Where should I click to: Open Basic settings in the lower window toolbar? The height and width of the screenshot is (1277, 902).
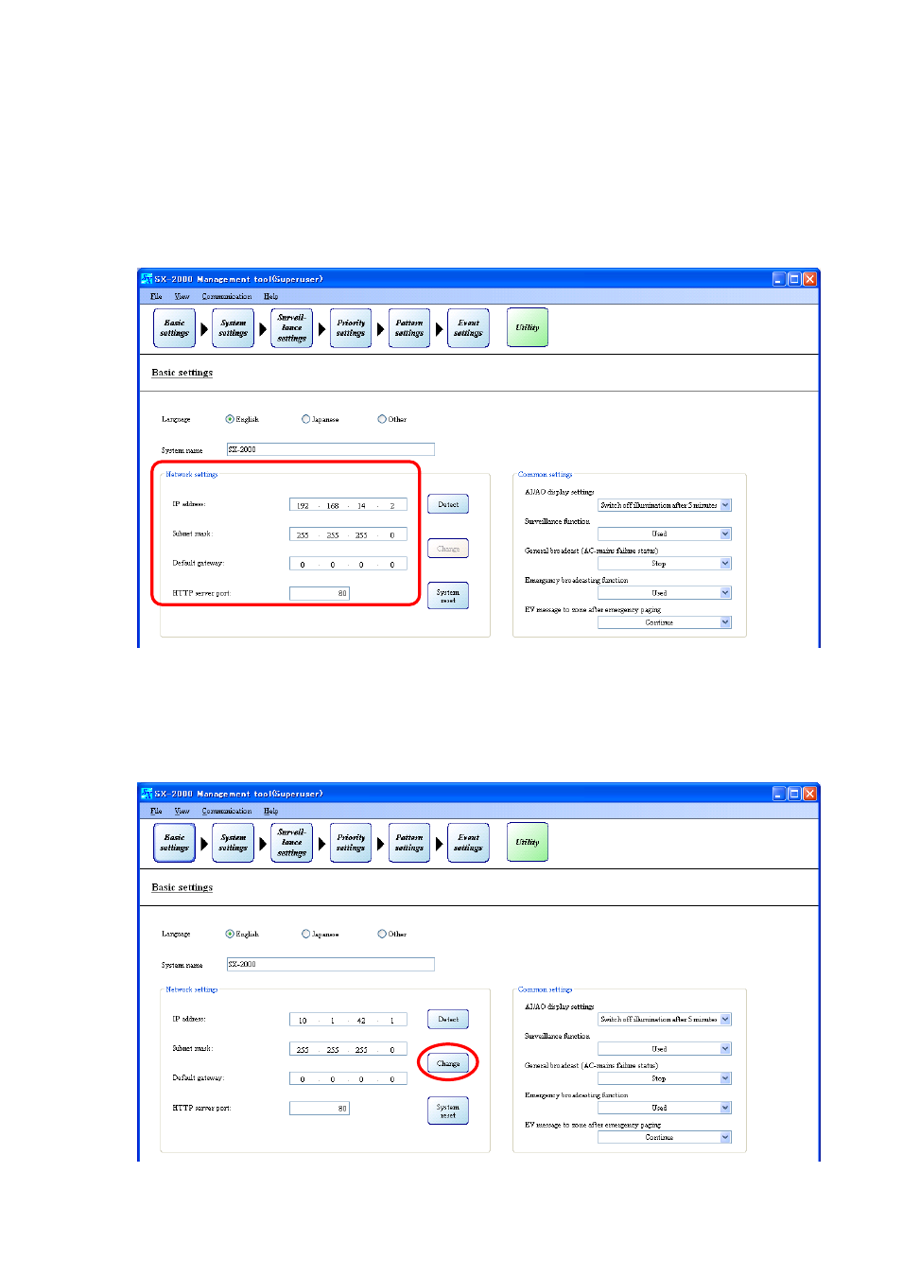click(175, 843)
